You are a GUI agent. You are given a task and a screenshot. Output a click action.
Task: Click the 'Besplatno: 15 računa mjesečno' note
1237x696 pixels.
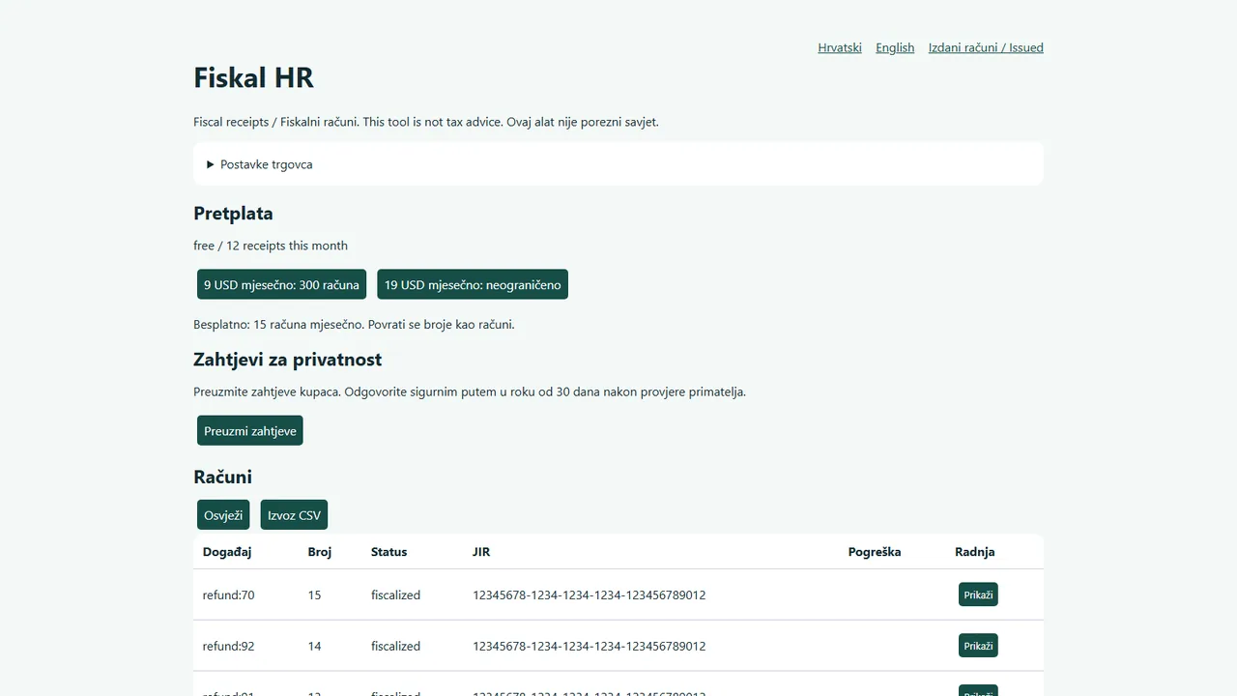354,324
